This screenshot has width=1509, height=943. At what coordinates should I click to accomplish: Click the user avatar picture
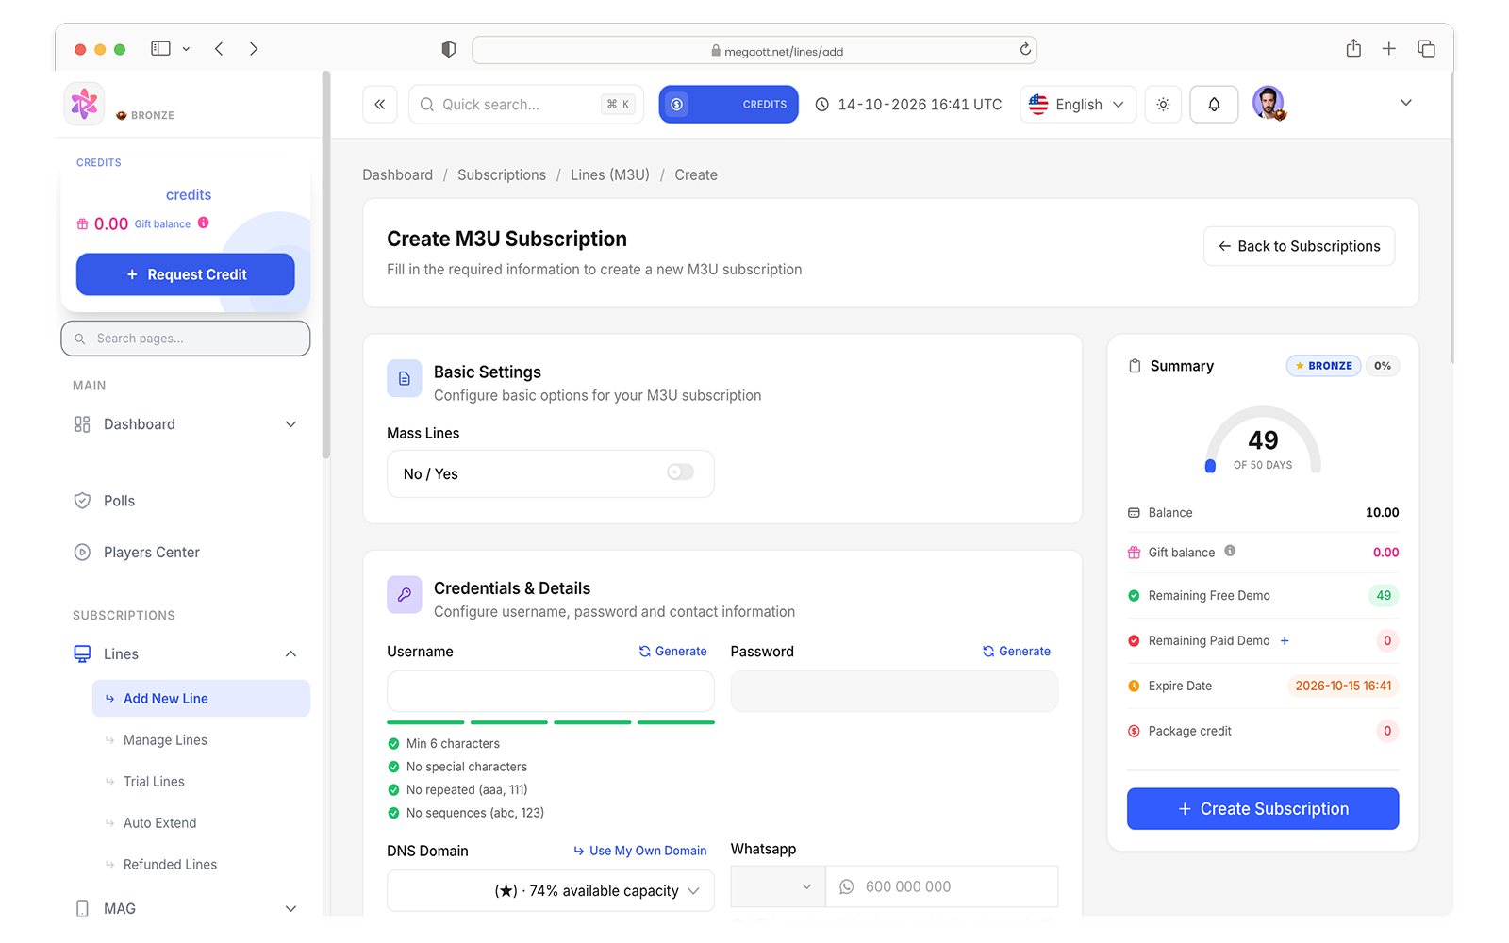pyautogui.click(x=1269, y=103)
